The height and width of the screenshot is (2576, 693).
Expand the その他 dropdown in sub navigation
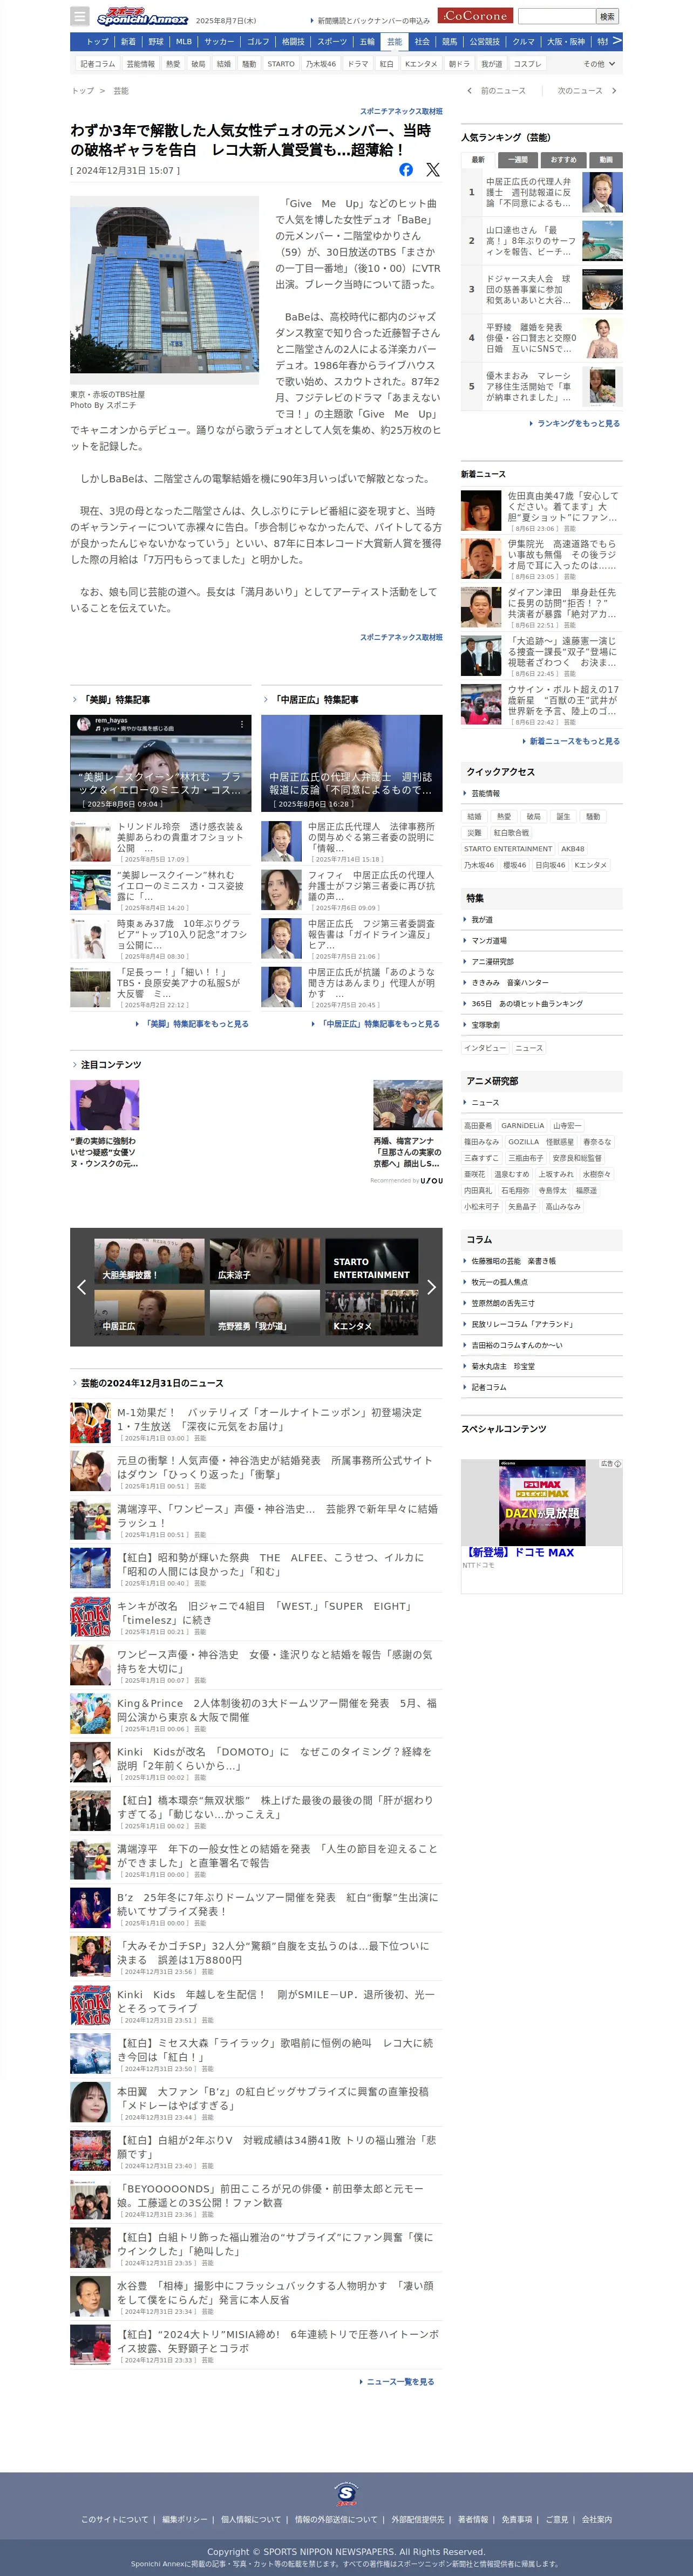[x=599, y=64]
